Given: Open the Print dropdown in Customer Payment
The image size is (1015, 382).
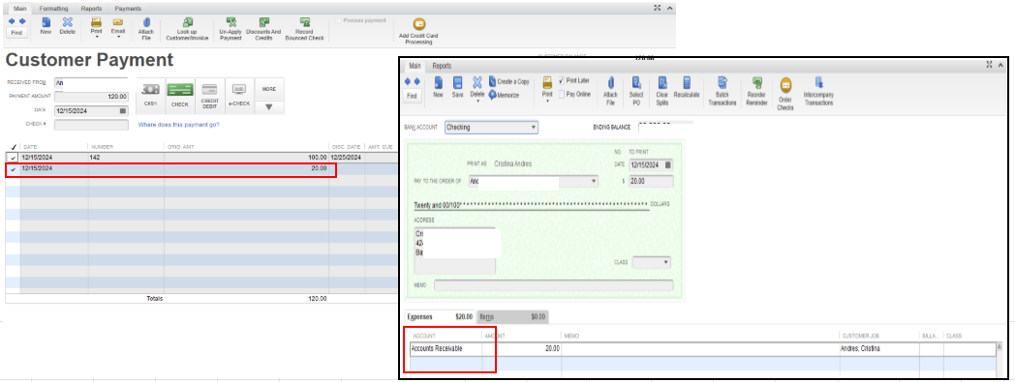Looking at the screenshot, I should 96,36.
